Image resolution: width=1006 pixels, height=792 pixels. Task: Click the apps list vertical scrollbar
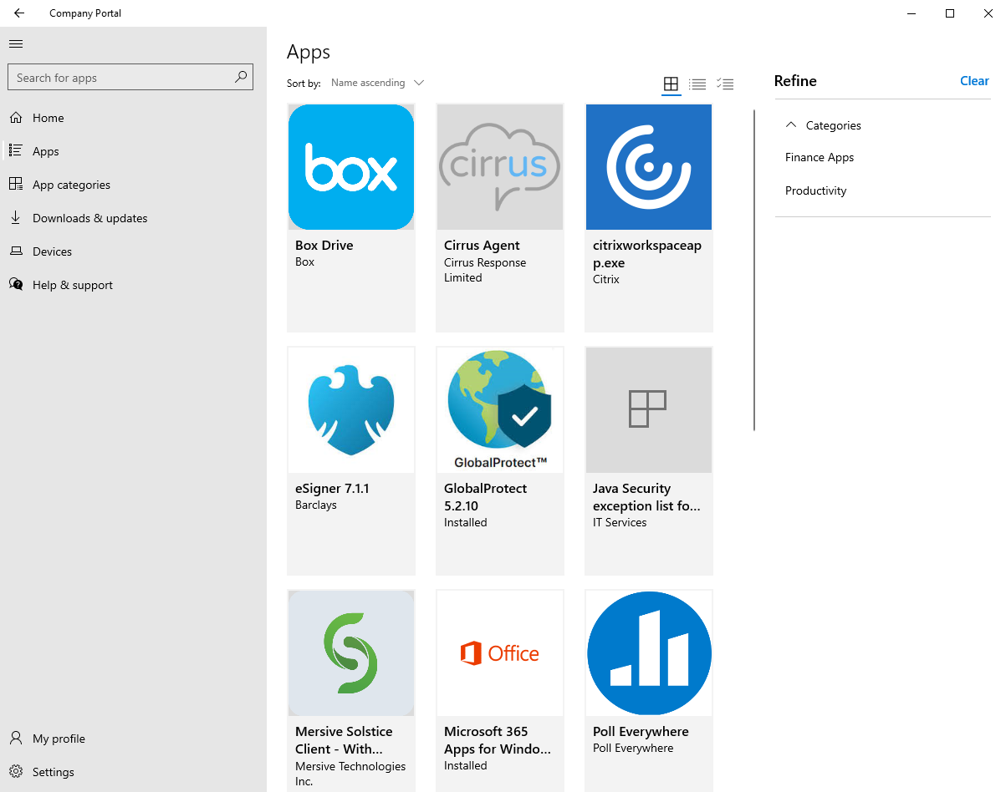click(754, 270)
